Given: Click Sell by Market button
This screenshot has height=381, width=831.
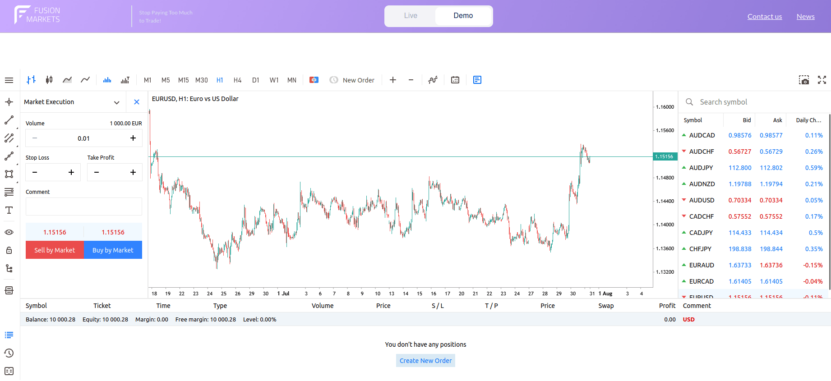Looking at the screenshot, I should pos(55,250).
